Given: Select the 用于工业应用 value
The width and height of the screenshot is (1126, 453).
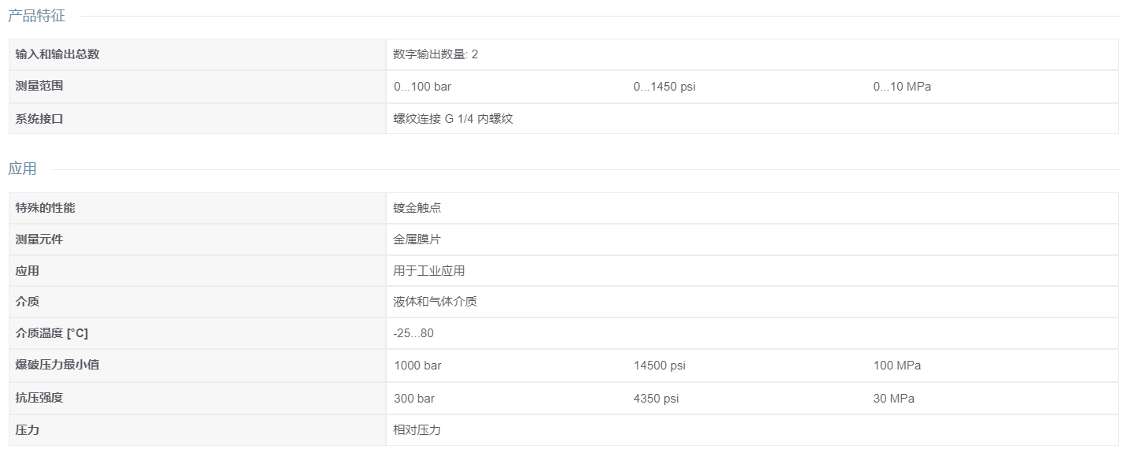Looking at the screenshot, I should click(x=429, y=270).
